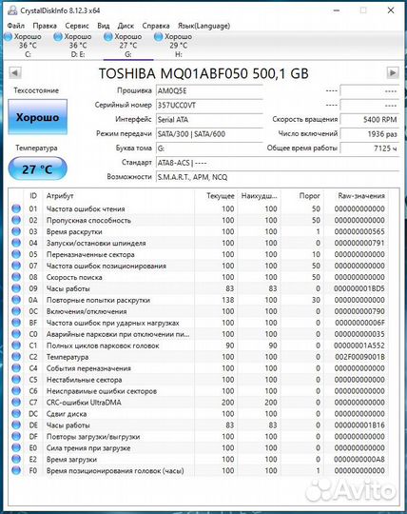This screenshot has width=407, height=514.
Task: Select disk H: tab at 29 °C
Action: pos(179,46)
